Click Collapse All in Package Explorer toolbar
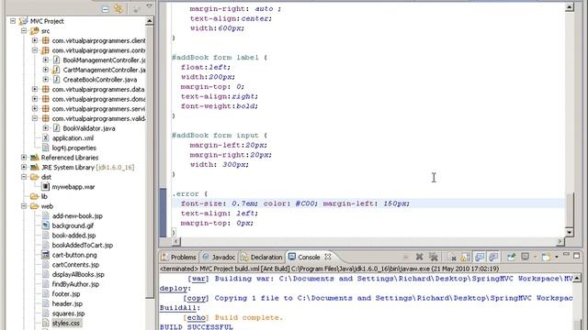The width and height of the screenshot is (588, 330). coord(106,9)
